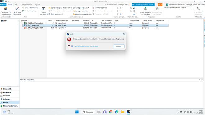Pin Atributos del archivo panel

point(199,80)
